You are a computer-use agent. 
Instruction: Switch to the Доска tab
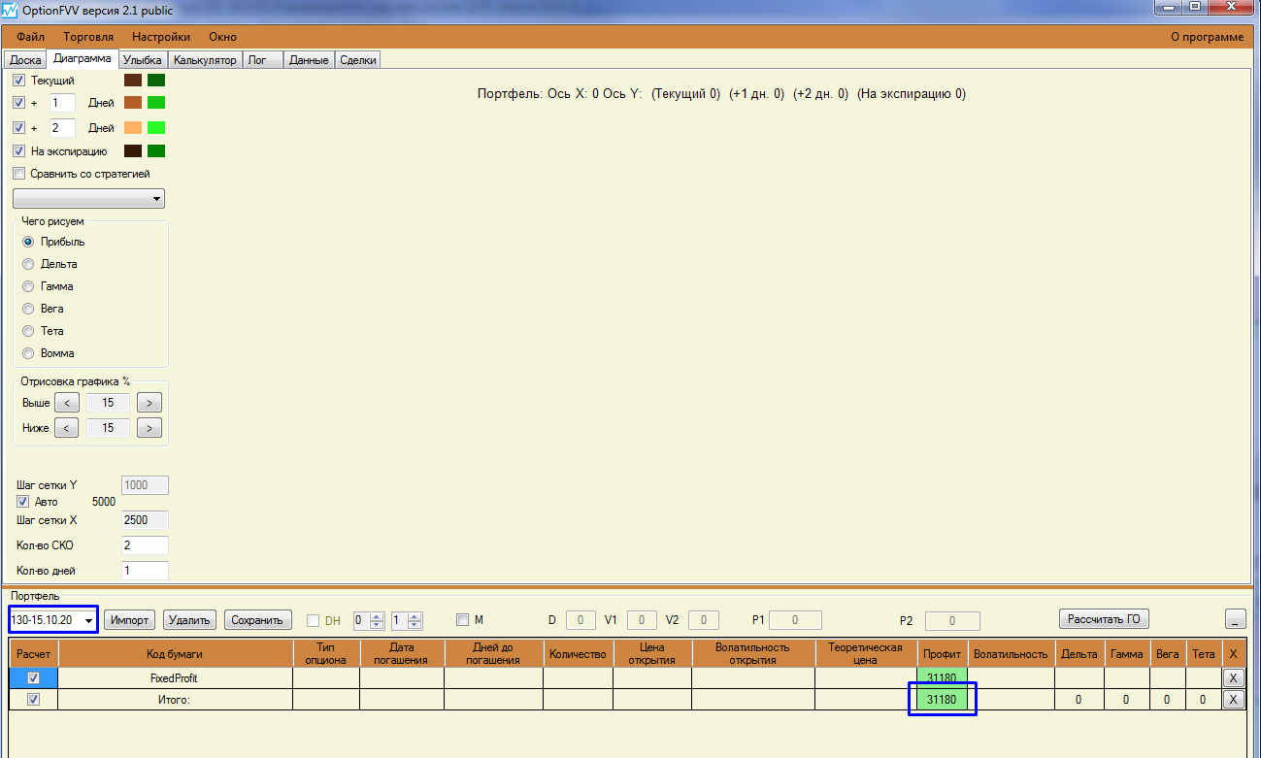click(x=25, y=60)
